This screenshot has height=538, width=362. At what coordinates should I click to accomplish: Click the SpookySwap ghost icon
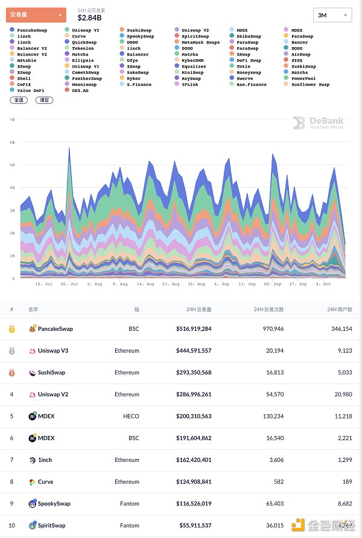point(33,504)
